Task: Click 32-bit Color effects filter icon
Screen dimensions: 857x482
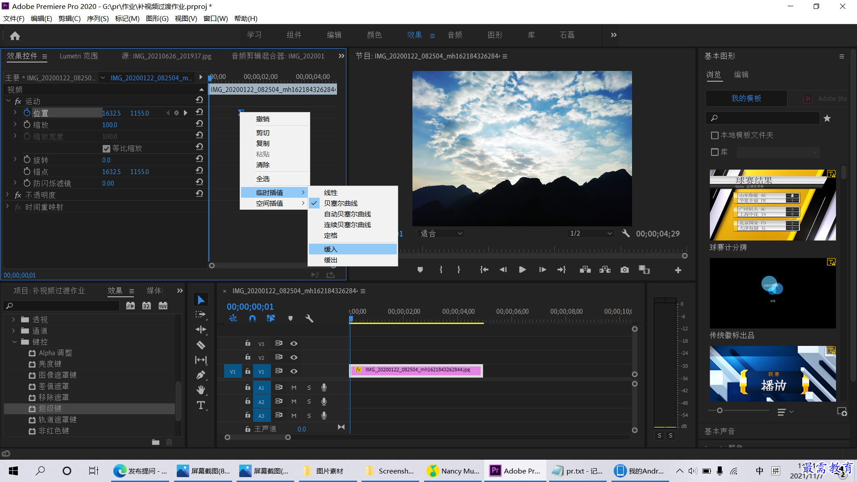Action: click(146, 306)
